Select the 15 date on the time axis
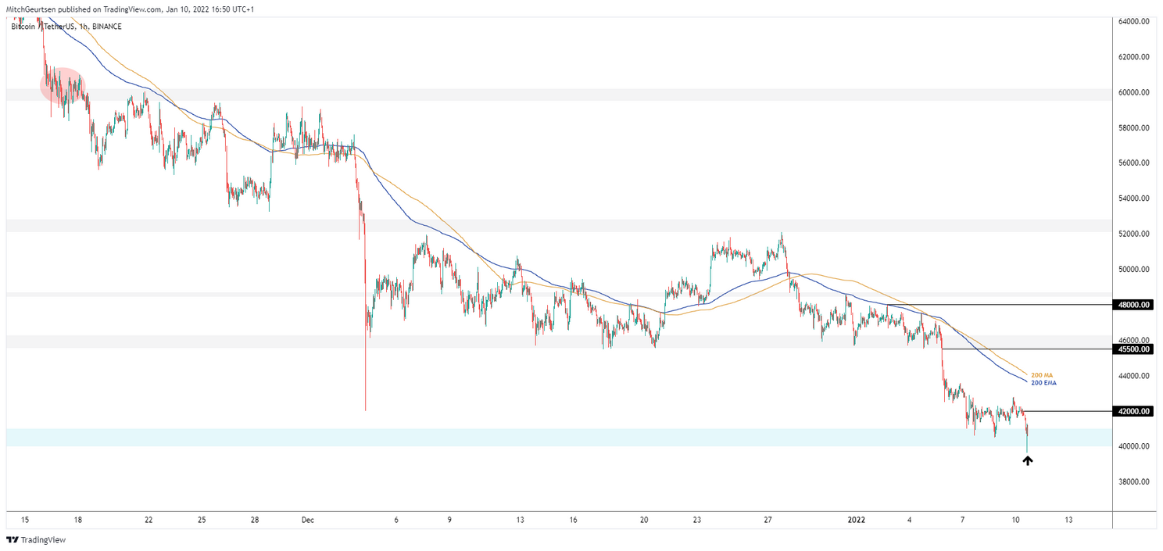Image resolution: width=1163 pixels, height=551 pixels. pyautogui.click(x=25, y=520)
